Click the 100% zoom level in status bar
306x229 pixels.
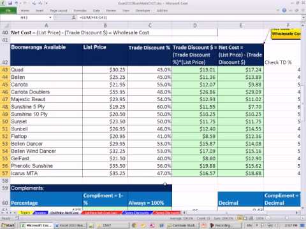tap(259, 218)
